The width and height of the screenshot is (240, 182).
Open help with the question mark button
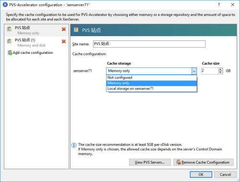click(x=219, y=5)
